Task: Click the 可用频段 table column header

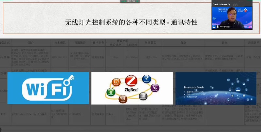Action: pos(80,43)
